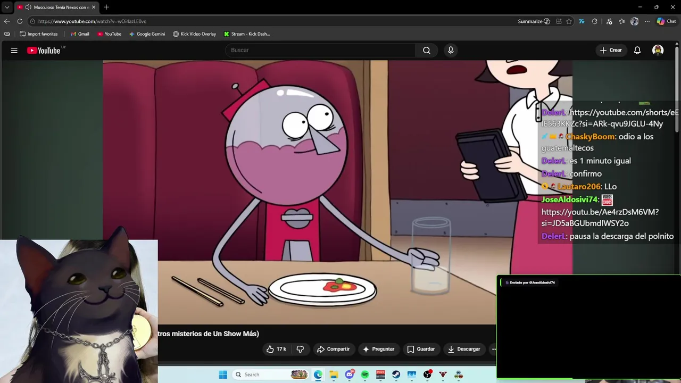The width and height of the screenshot is (681, 383).
Task: Click the cat webcam overlay
Action: tap(79, 311)
